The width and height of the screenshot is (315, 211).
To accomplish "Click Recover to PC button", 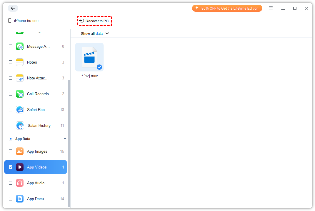I will [94, 21].
